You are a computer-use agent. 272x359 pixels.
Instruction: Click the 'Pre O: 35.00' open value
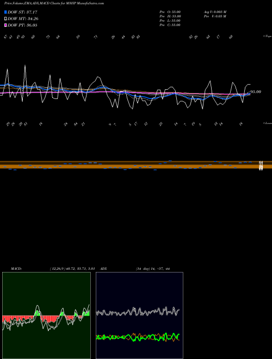coord(170,12)
